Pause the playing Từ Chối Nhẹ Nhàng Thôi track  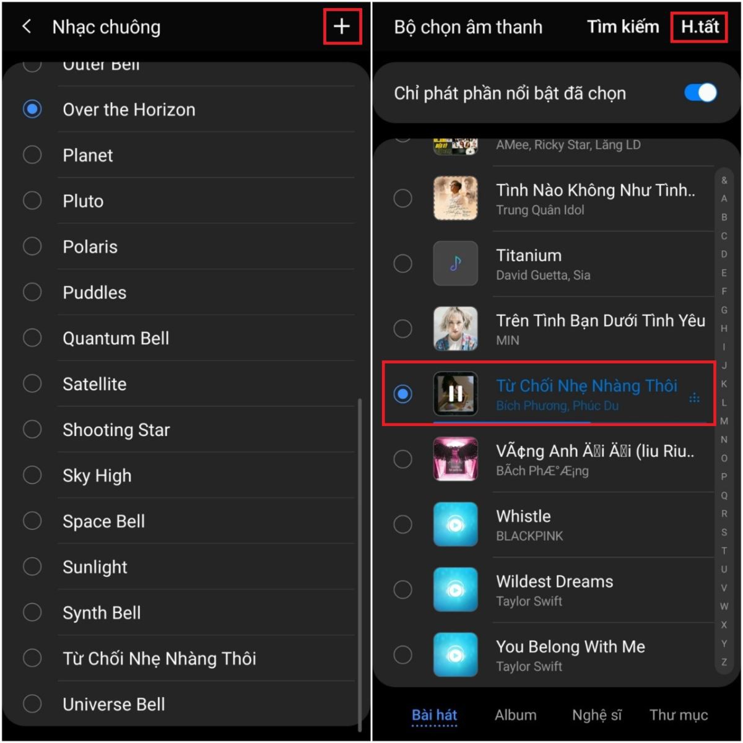pos(456,394)
